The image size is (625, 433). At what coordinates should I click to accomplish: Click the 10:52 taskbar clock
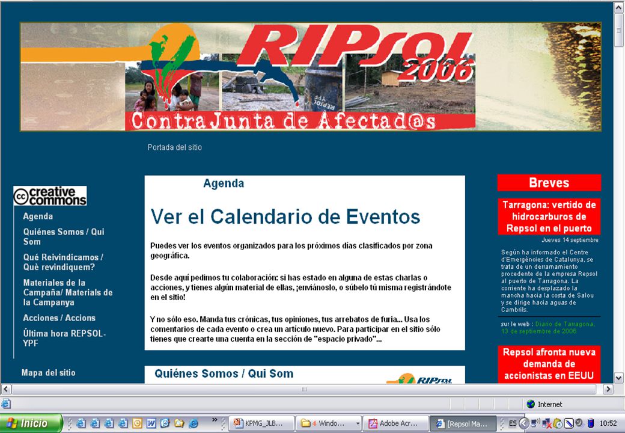pos(608,423)
